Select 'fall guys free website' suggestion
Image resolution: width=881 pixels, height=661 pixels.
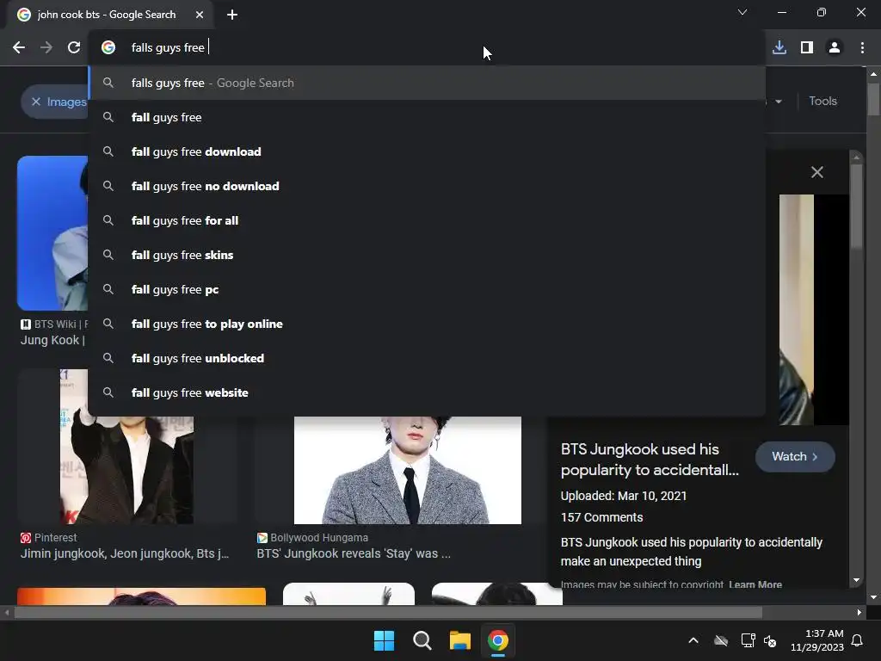(427, 392)
